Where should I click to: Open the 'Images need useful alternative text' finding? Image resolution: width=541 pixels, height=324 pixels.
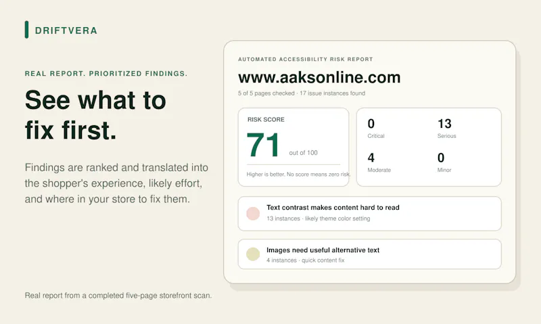click(369, 254)
